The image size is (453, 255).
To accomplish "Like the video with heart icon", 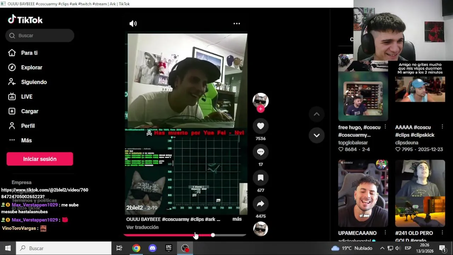I will click(260, 126).
